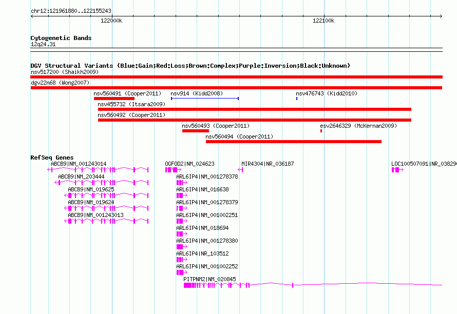457x314 pixels.
Task: Select the OGFOD2|NM_024623 gene glyph
Action: point(173,170)
